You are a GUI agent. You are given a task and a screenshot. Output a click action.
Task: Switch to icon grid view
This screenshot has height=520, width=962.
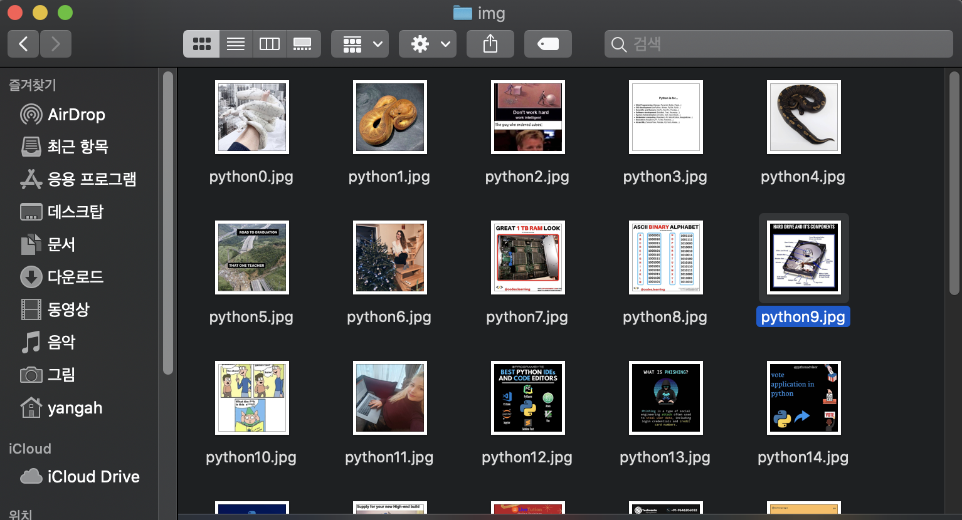(x=201, y=44)
